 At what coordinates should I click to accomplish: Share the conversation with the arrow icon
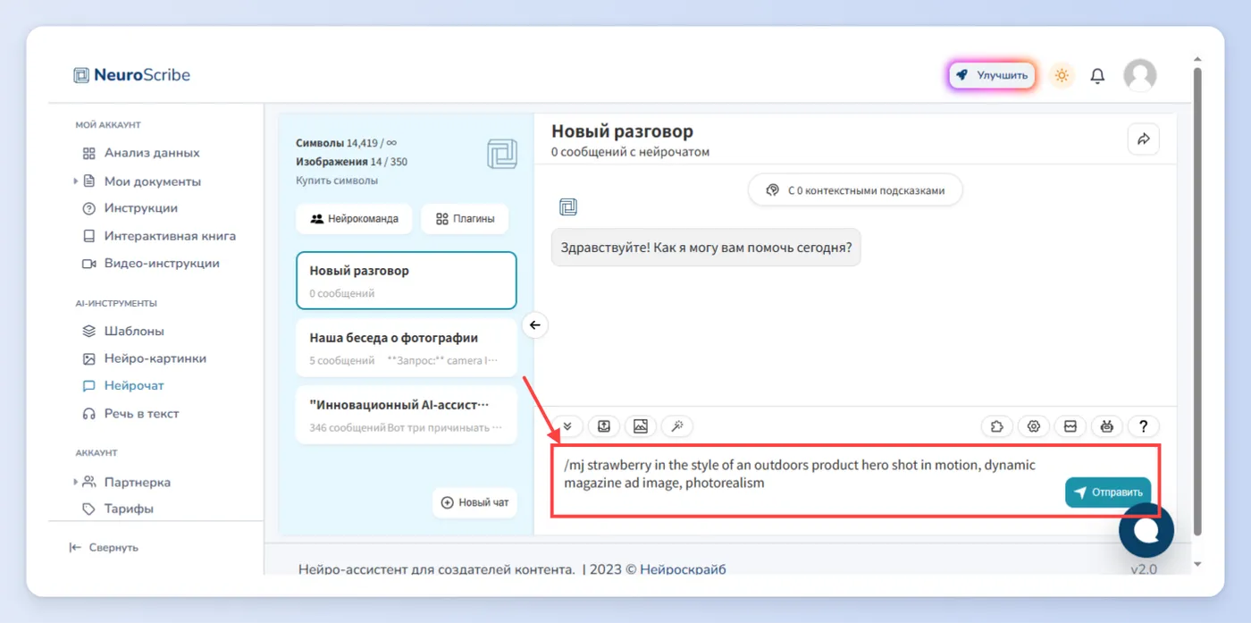pos(1144,139)
